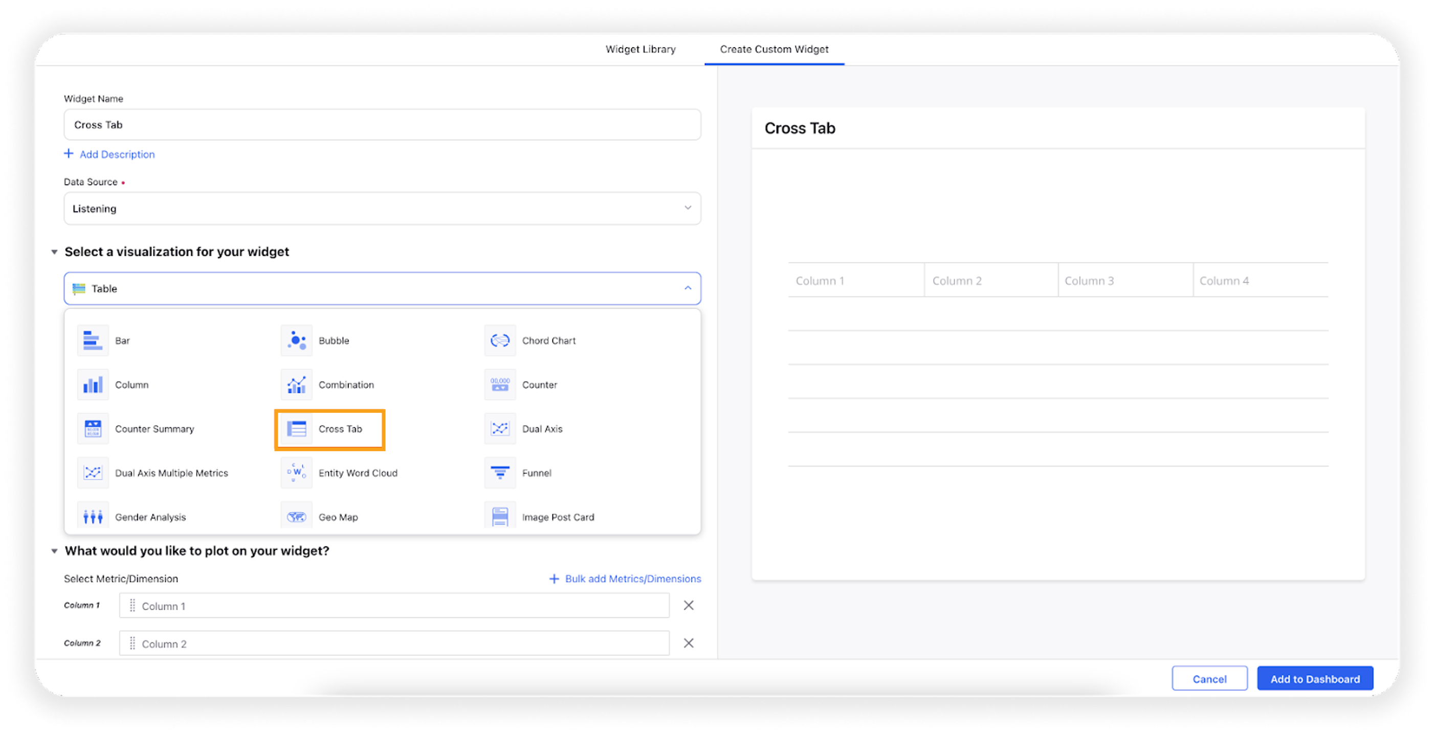The height and width of the screenshot is (736, 1435).
Task: Click the Table icon in visualization dropdown
Action: tap(79, 288)
